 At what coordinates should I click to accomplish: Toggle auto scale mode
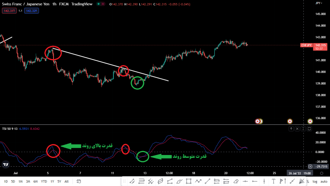click(324, 181)
